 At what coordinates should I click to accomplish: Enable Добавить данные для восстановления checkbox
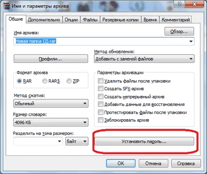(x=101, y=104)
